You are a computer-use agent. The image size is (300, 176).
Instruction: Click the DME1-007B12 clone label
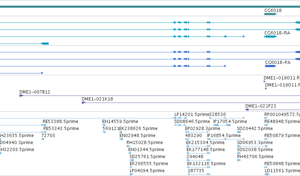(35, 92)
